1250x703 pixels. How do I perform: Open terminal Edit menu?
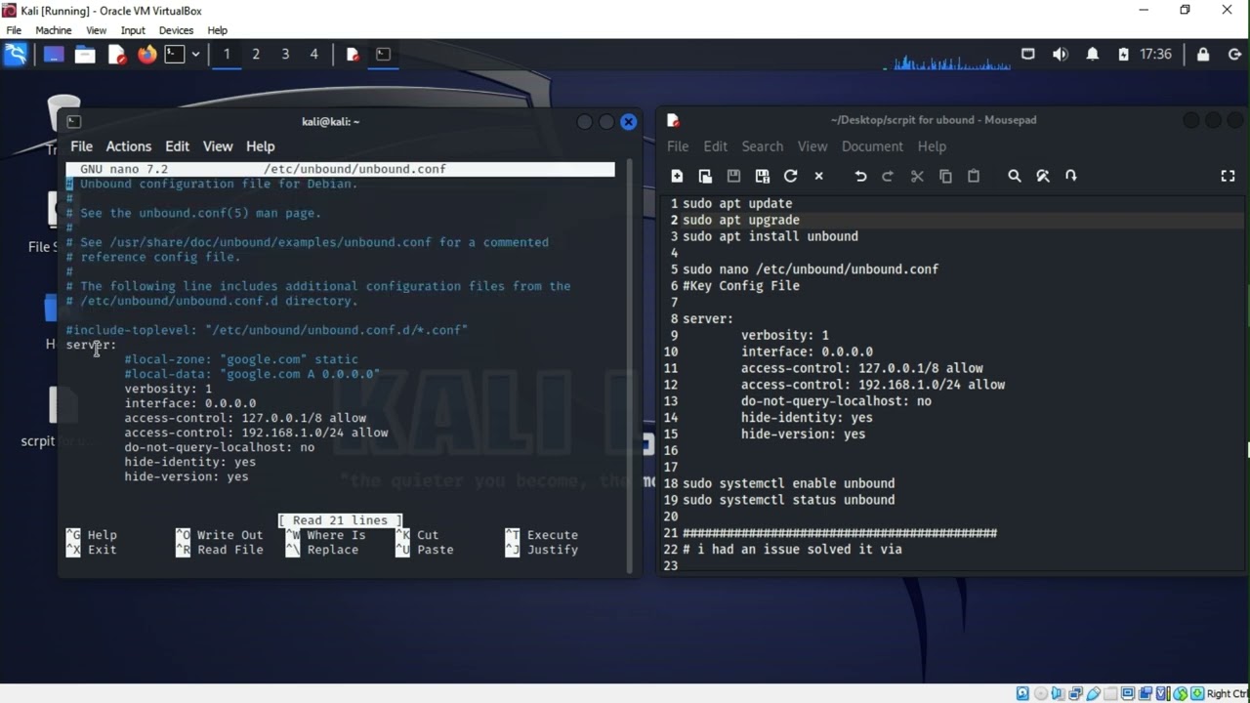pos(177,146)
